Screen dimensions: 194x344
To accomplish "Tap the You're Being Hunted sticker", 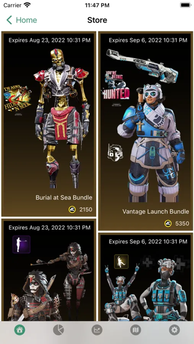I will coord(115,85).
